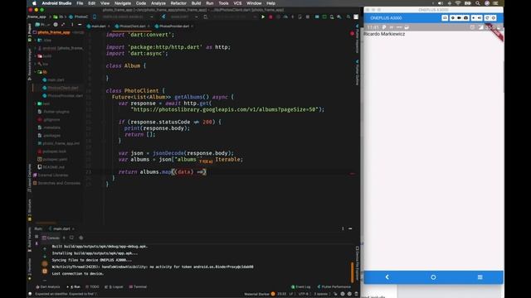Hide the Project panel with minimize icon
531x298 pixels.
[80, 25]
